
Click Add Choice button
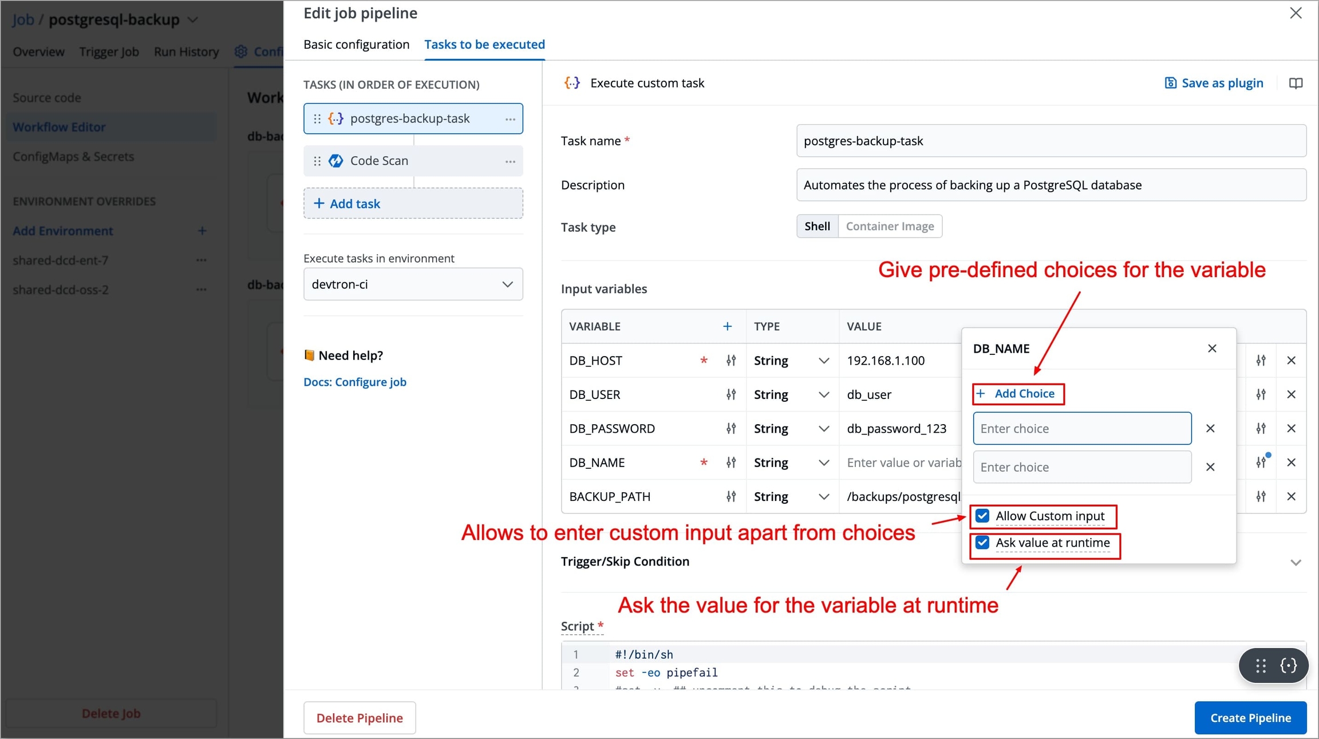point(1018,394)
